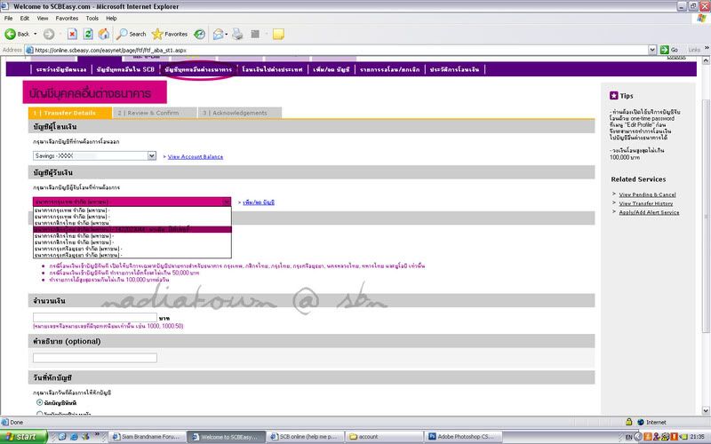Screen dimensions: 711x444
Task: Click the padlock icon in status bar
Action: click(628, 422)
